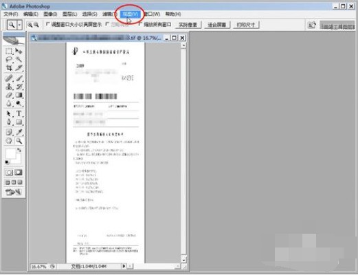Toggle zoom all windows checkbox
Viewport: 358px width, 275px height.
point(140,24)
